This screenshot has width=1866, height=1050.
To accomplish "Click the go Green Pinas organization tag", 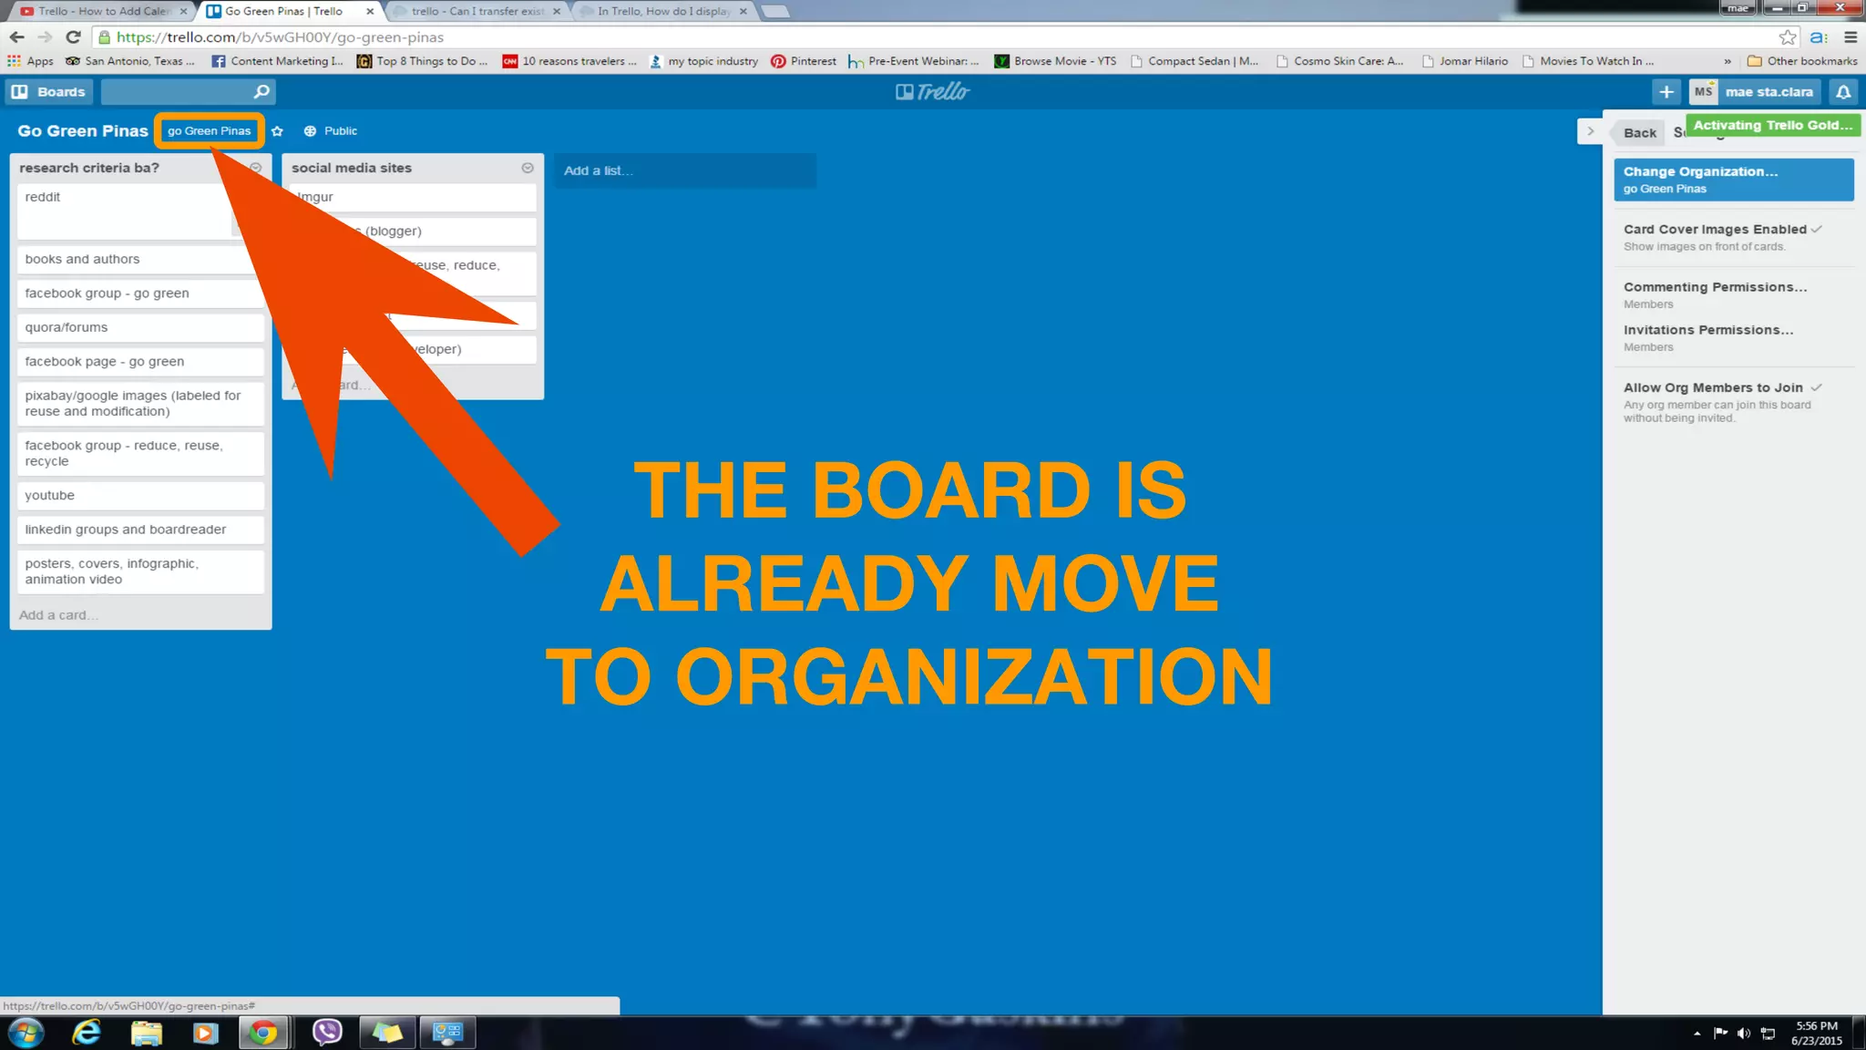I will (209, 131).
